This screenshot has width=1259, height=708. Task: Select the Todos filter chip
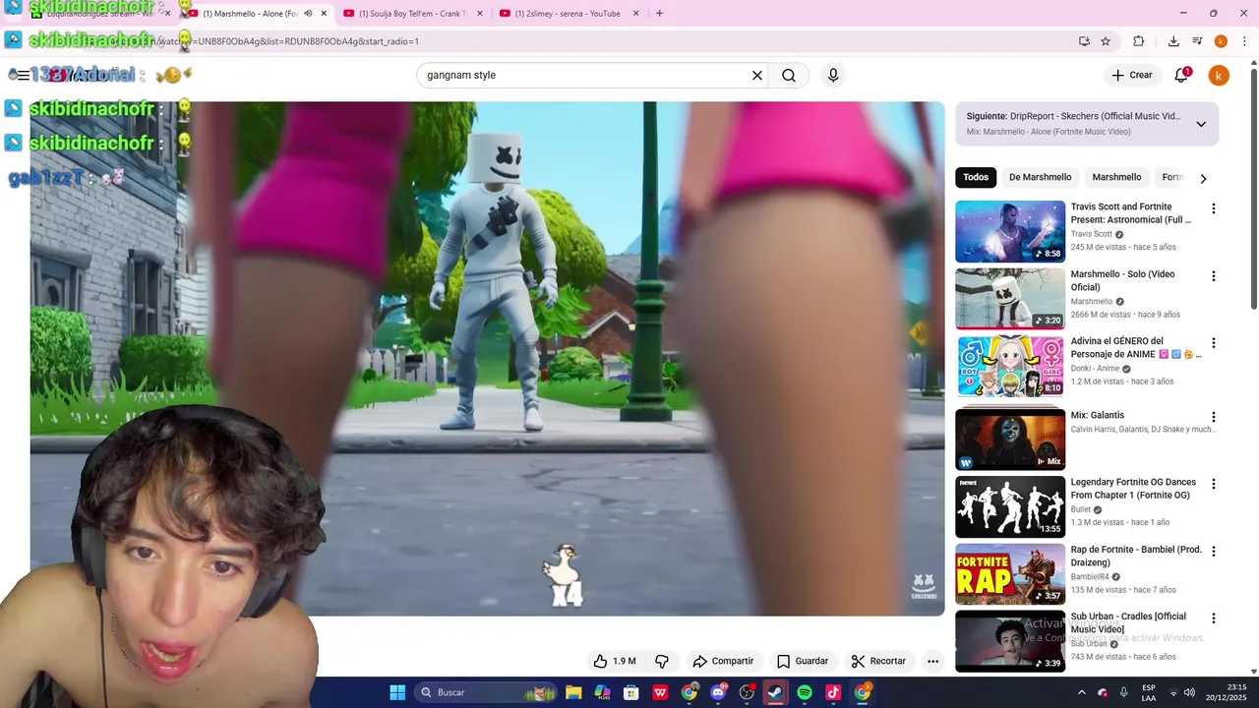click(x=976, y=177)
